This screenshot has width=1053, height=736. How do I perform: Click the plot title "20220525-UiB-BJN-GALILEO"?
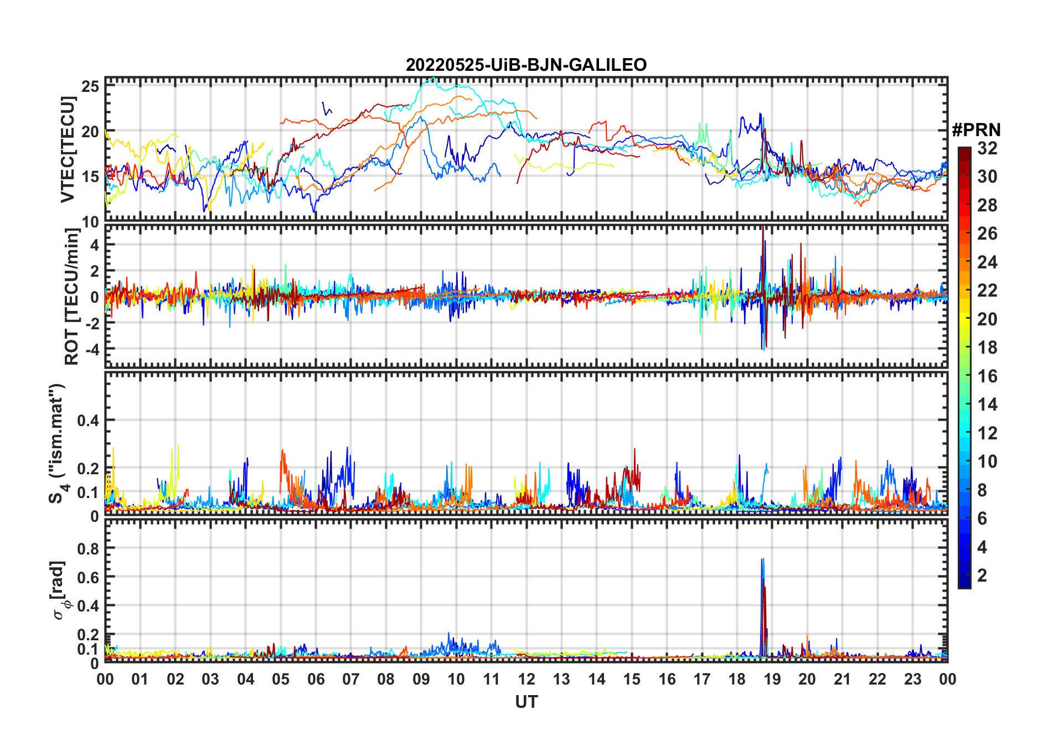tap(526, 65)
